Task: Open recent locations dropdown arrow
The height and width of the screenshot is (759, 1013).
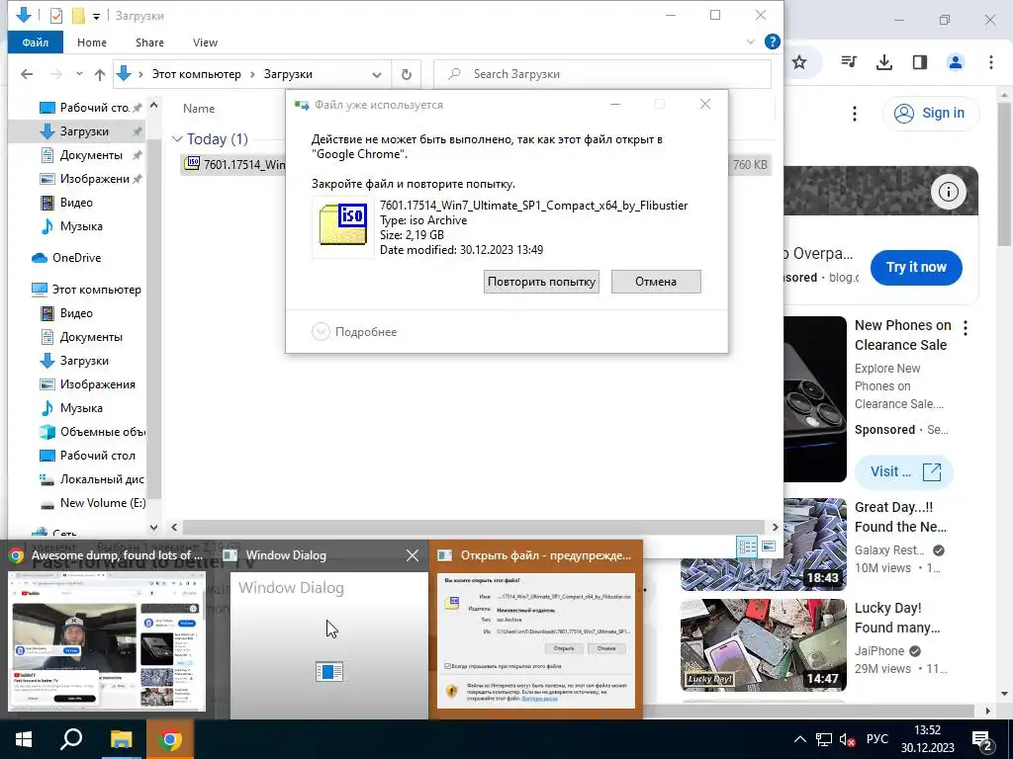Action: point(79,74)
